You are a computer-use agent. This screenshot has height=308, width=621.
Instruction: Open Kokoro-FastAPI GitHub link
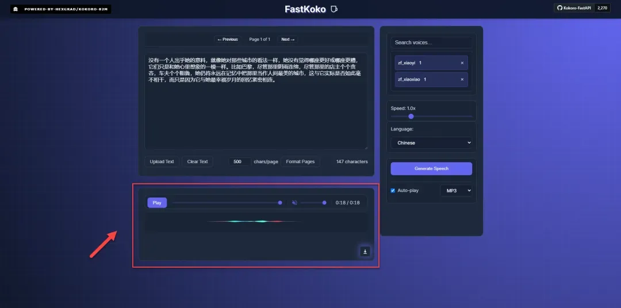[x=574, y=8]
